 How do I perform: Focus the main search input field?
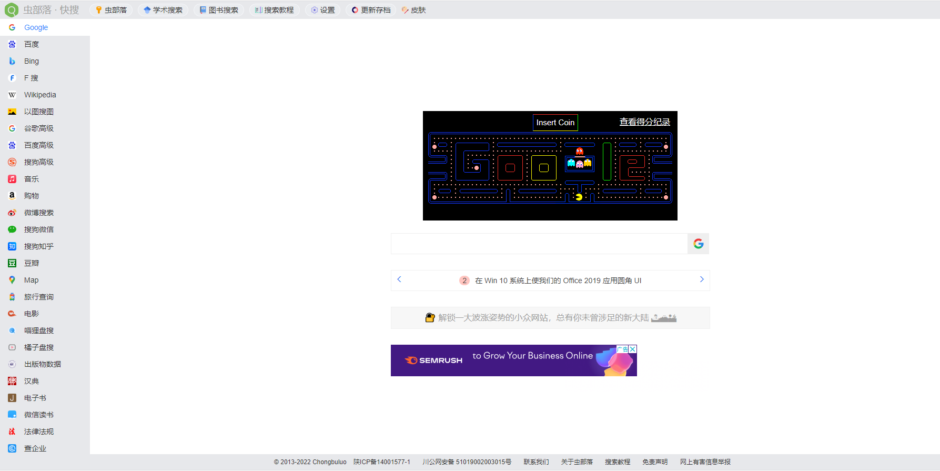[539, 244]
